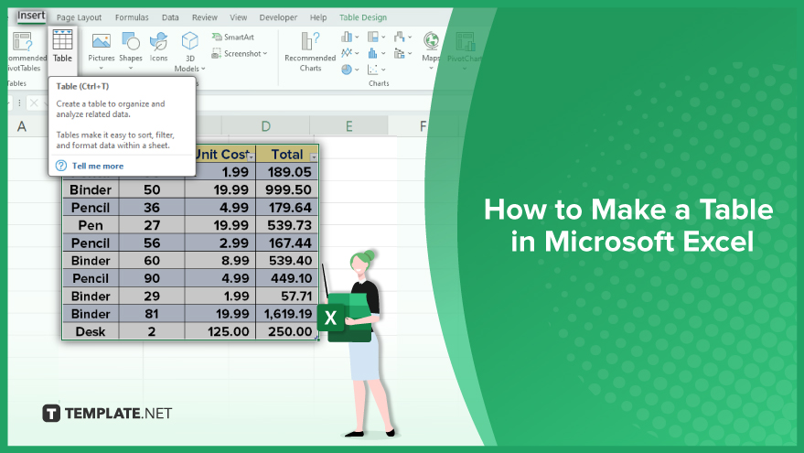
Task: Select the Total header cell
Action: point(287,154)
